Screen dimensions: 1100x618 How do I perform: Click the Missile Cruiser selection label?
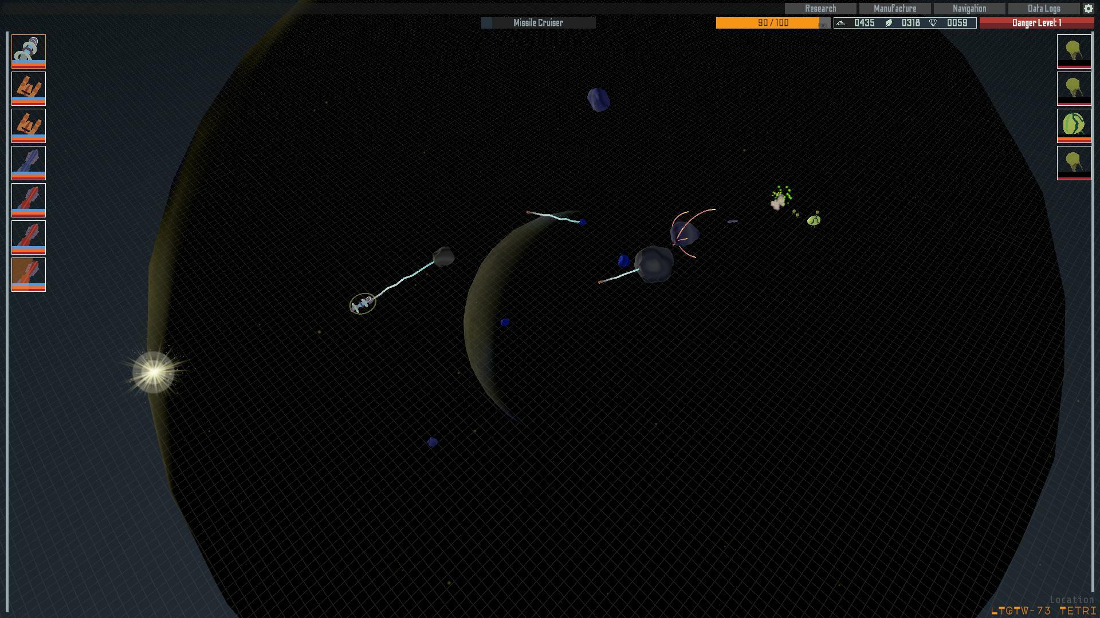click(538, 23)
